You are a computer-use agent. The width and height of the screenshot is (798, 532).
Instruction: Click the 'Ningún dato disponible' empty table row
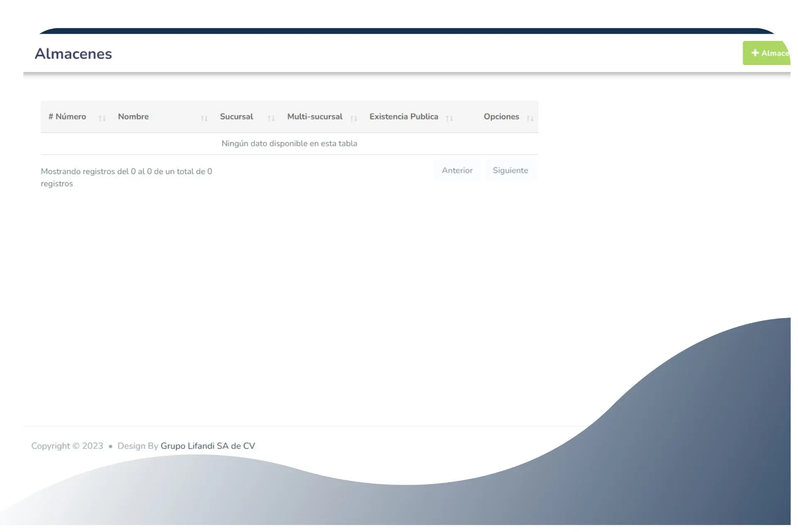point(289,143)
